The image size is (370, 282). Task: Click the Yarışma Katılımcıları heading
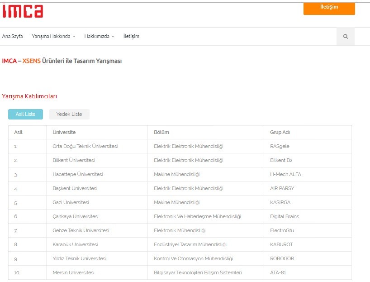(29, 96)
